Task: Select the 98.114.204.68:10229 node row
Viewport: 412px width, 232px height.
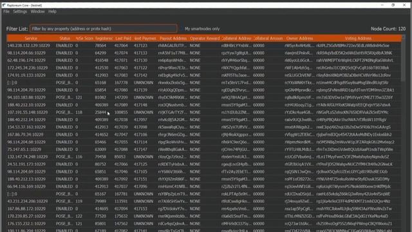Action: click(204, 142)
